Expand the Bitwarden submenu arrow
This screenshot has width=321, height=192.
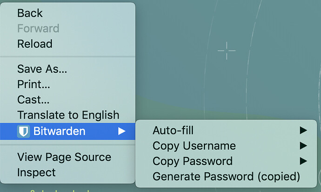[121, 131]
